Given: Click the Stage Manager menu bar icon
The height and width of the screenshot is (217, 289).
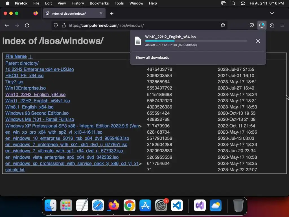Looking at the screenshot, I should point(224,3).
